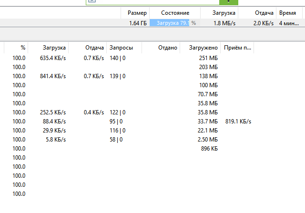The image size is (305, 213).
Task: Click downloaded amount 33.7 МБ
Action: tap(208, 122)
